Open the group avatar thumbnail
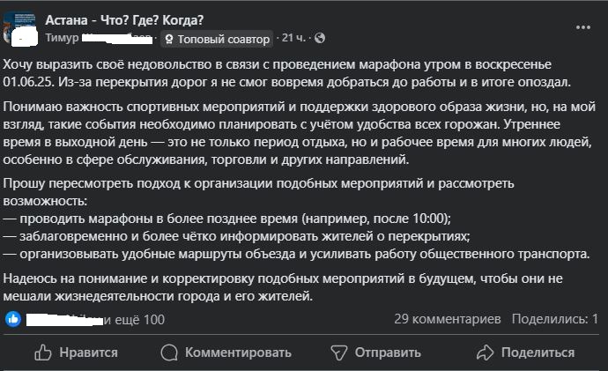The width and height of the screenshot is (608, 371). click(x=19, y=27)
